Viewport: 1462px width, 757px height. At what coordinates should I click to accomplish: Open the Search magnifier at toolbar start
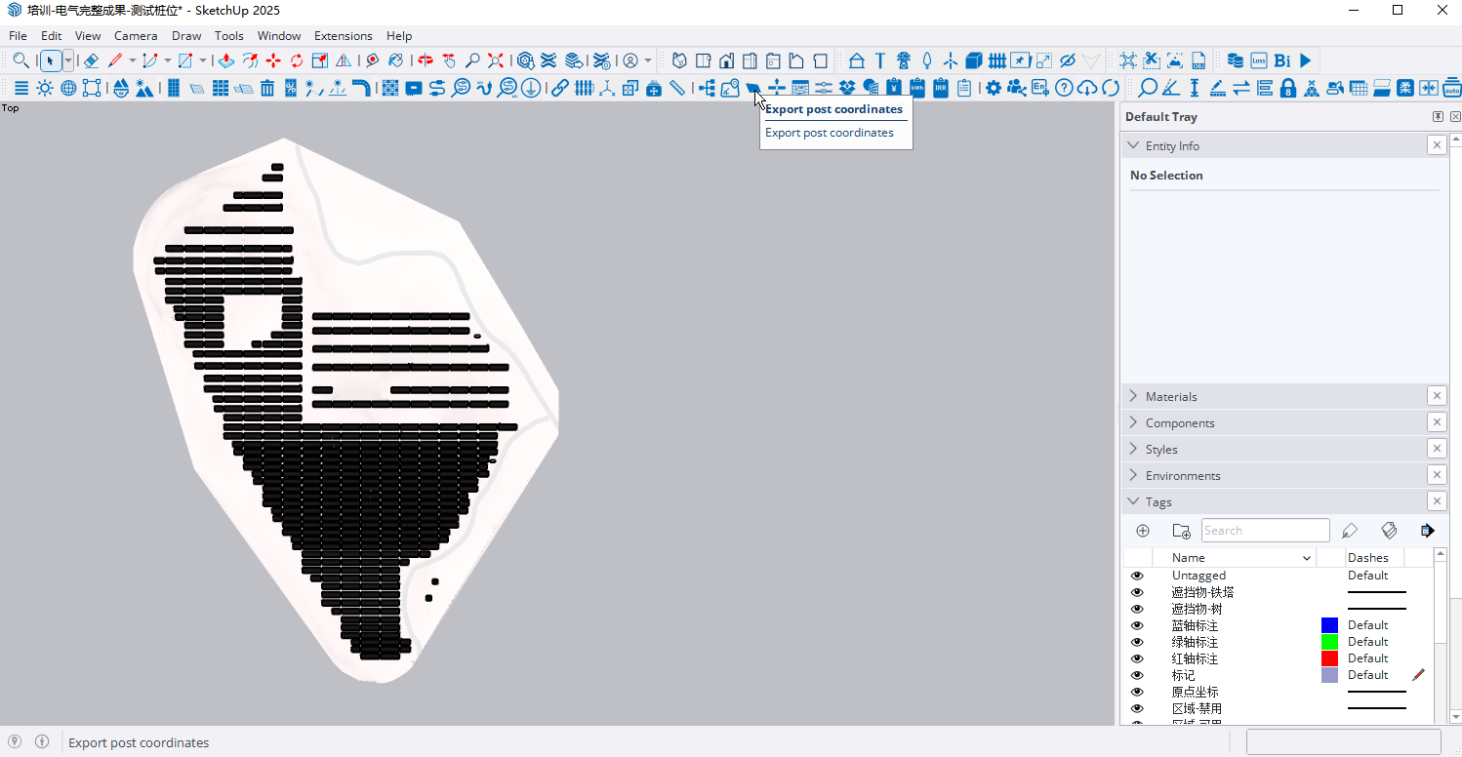tap(20, 60)
